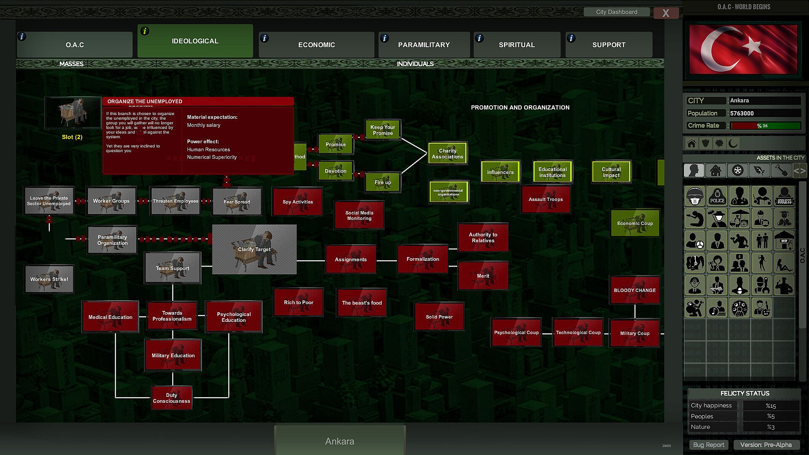The height and width of the screenshot is (455, 809).
Task: Select the Clarify Target node
Action: [254, 249]
